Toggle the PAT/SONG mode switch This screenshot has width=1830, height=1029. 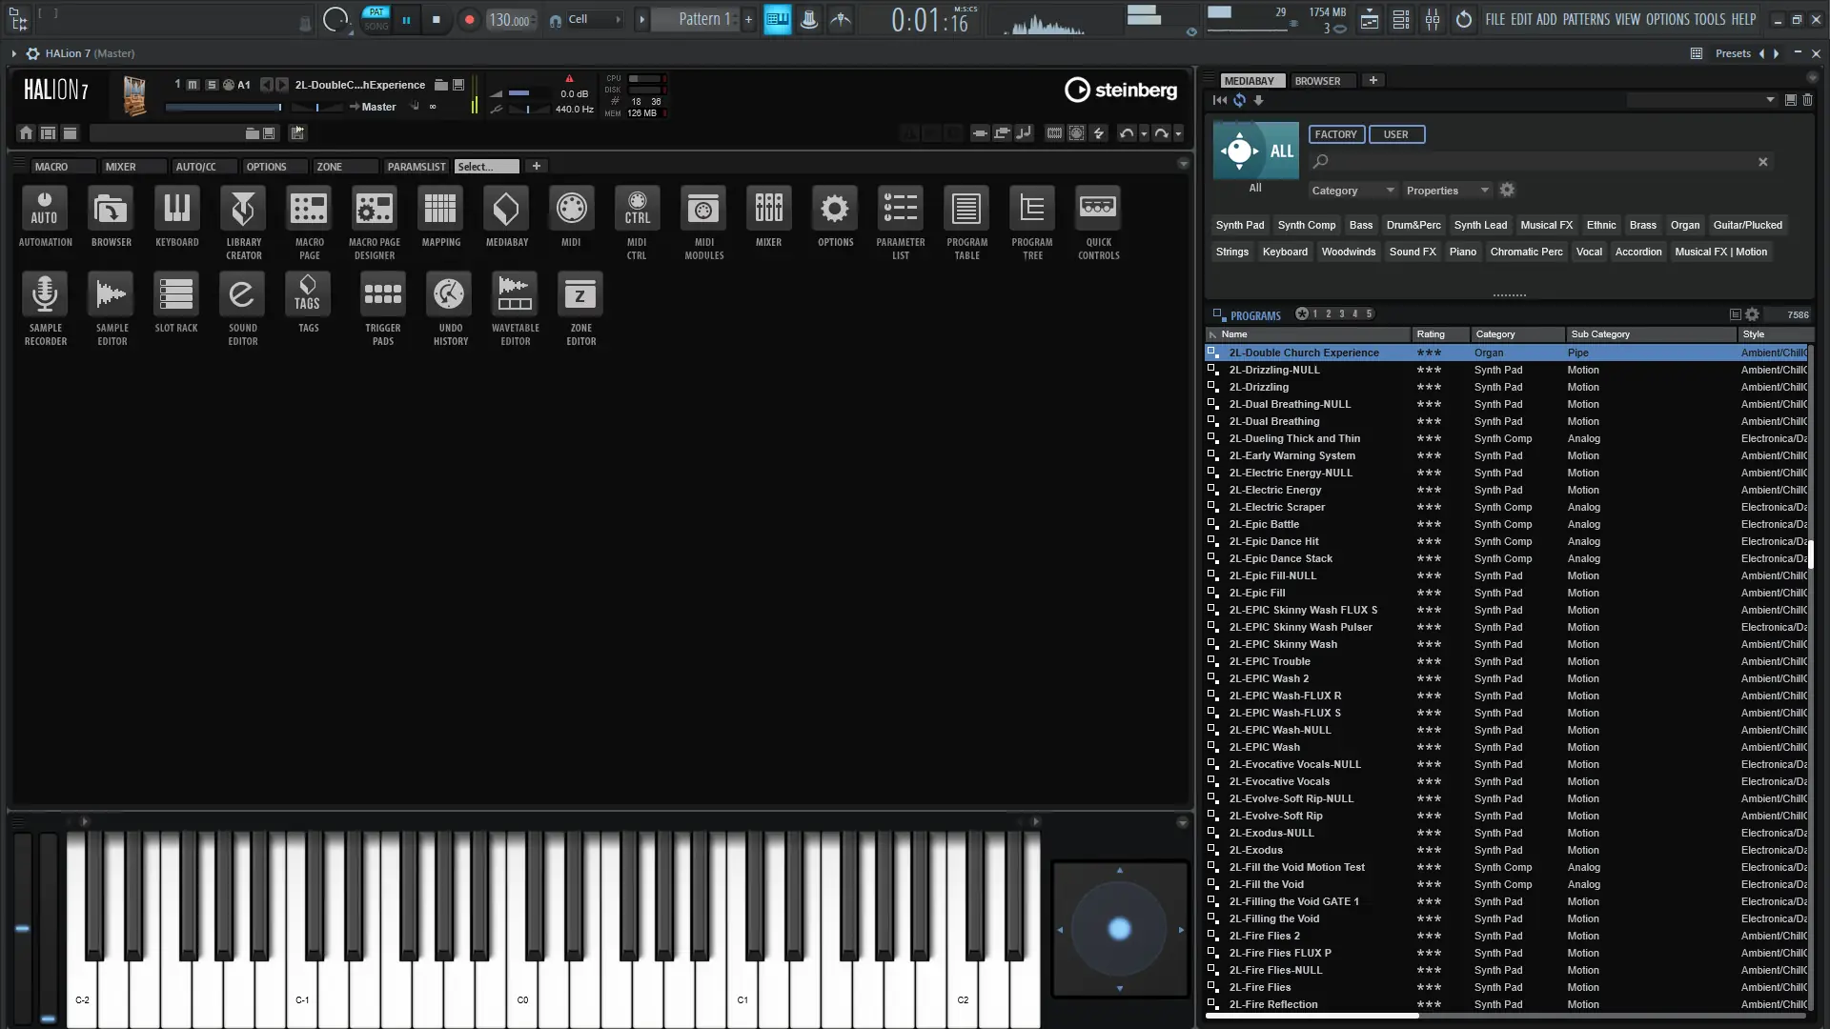pyautogui.click(x=376, y=19)
